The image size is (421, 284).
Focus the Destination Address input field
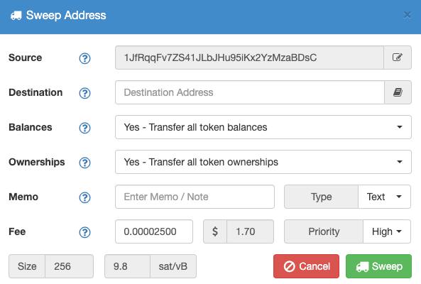[x=250, y=92]
